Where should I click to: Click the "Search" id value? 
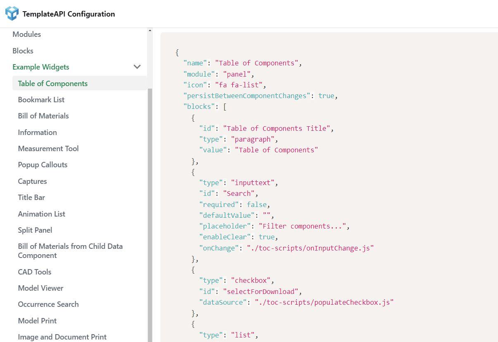click(238, 193)
